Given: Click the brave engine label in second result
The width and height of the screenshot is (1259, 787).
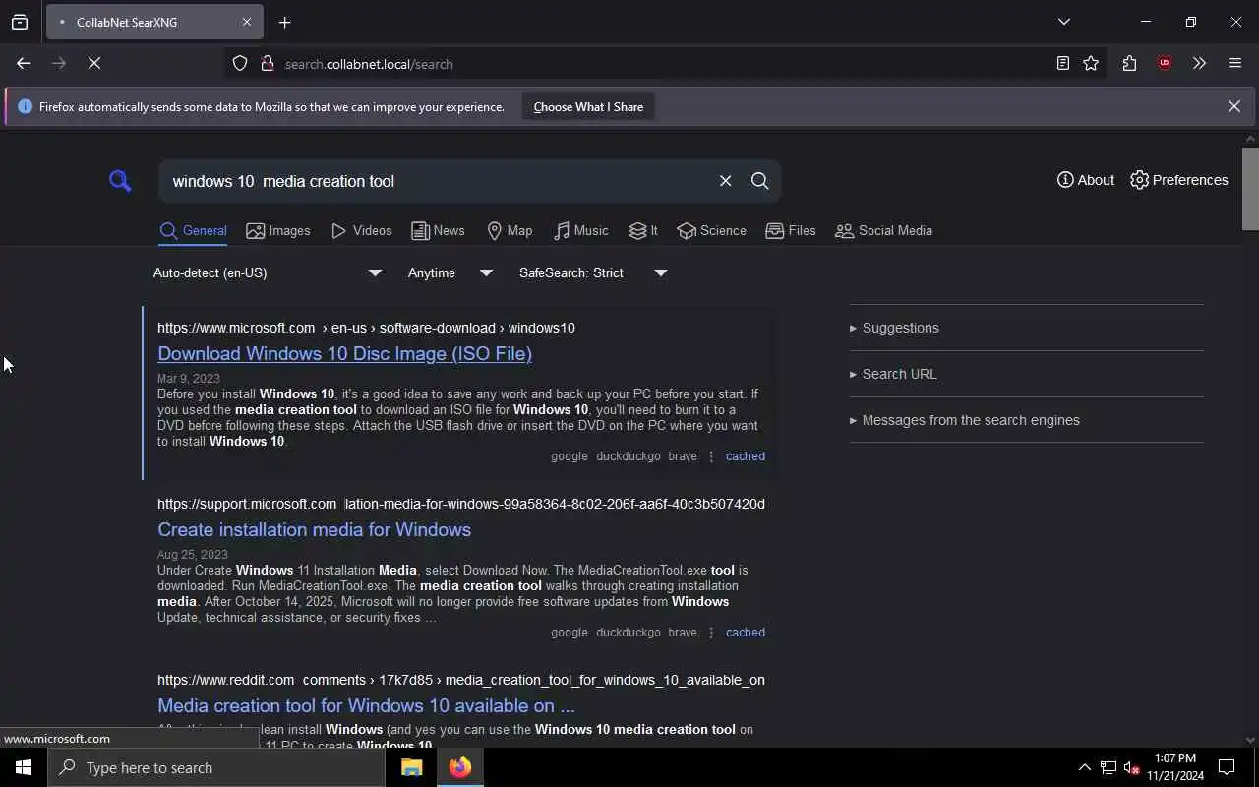Looking at the screenshot, I should point(683,633).
